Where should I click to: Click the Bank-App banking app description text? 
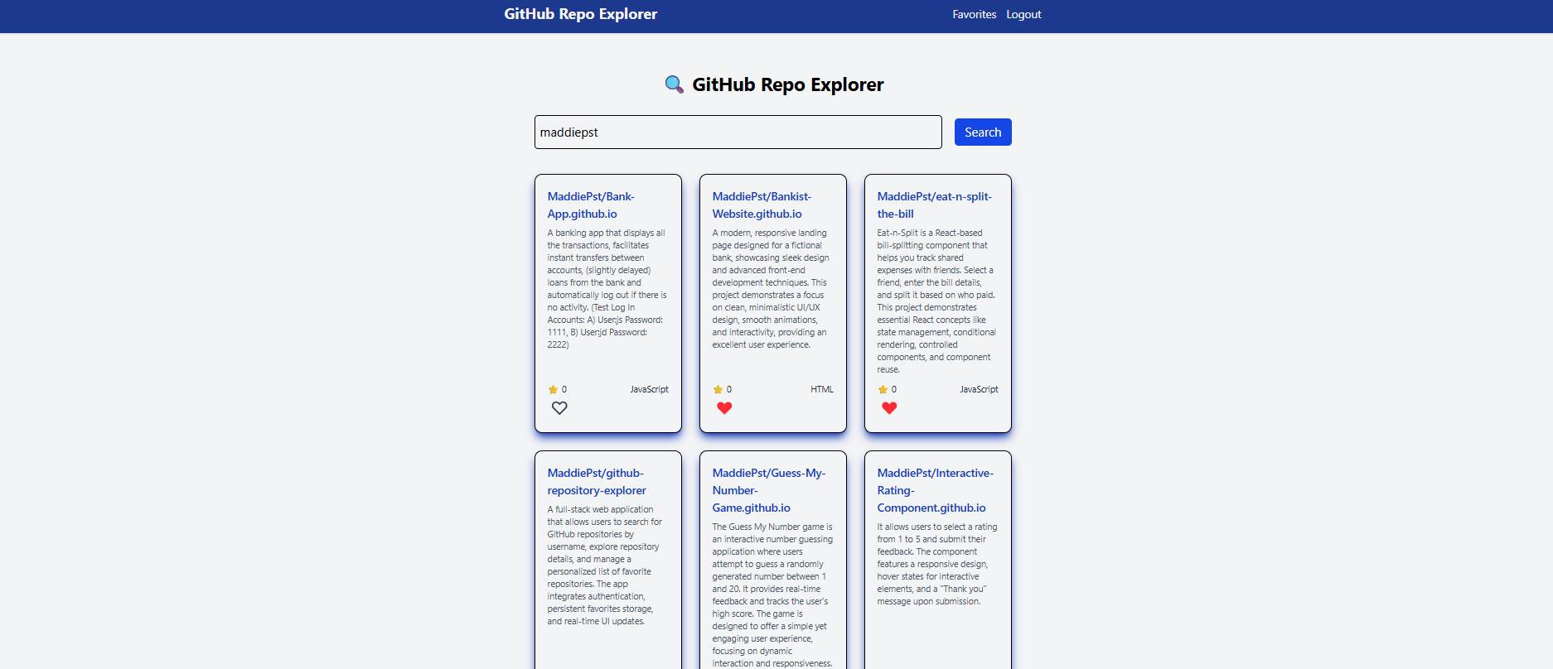pos(607,289)
